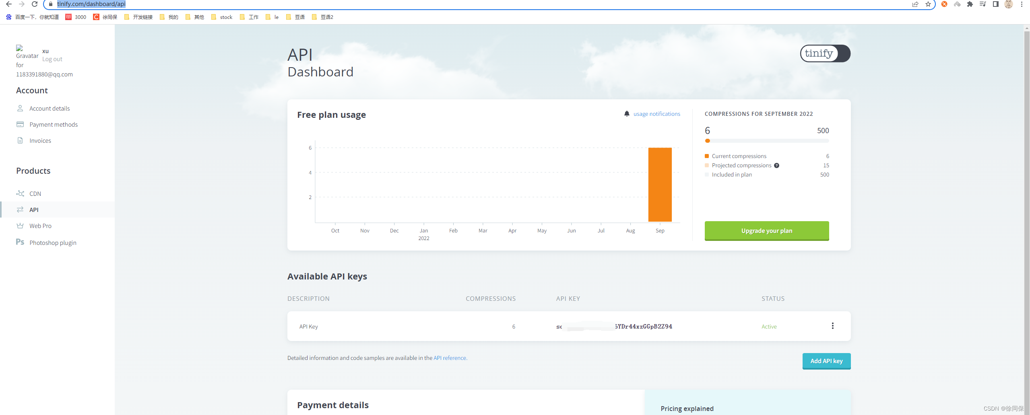Open the 徐同保 CSDN bookmark
1030x415 pixels.
pos(105,17)
